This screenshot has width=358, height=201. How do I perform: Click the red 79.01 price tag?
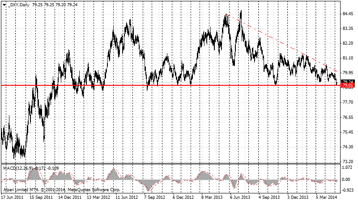coord(348,85)
